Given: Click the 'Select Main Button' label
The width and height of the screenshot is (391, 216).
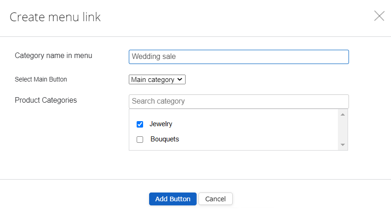Looking at the screenshot, I should [x=41, y=79].
